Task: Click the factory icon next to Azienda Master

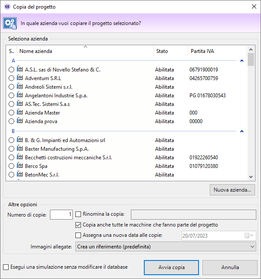Action: [x=20, y=112]
